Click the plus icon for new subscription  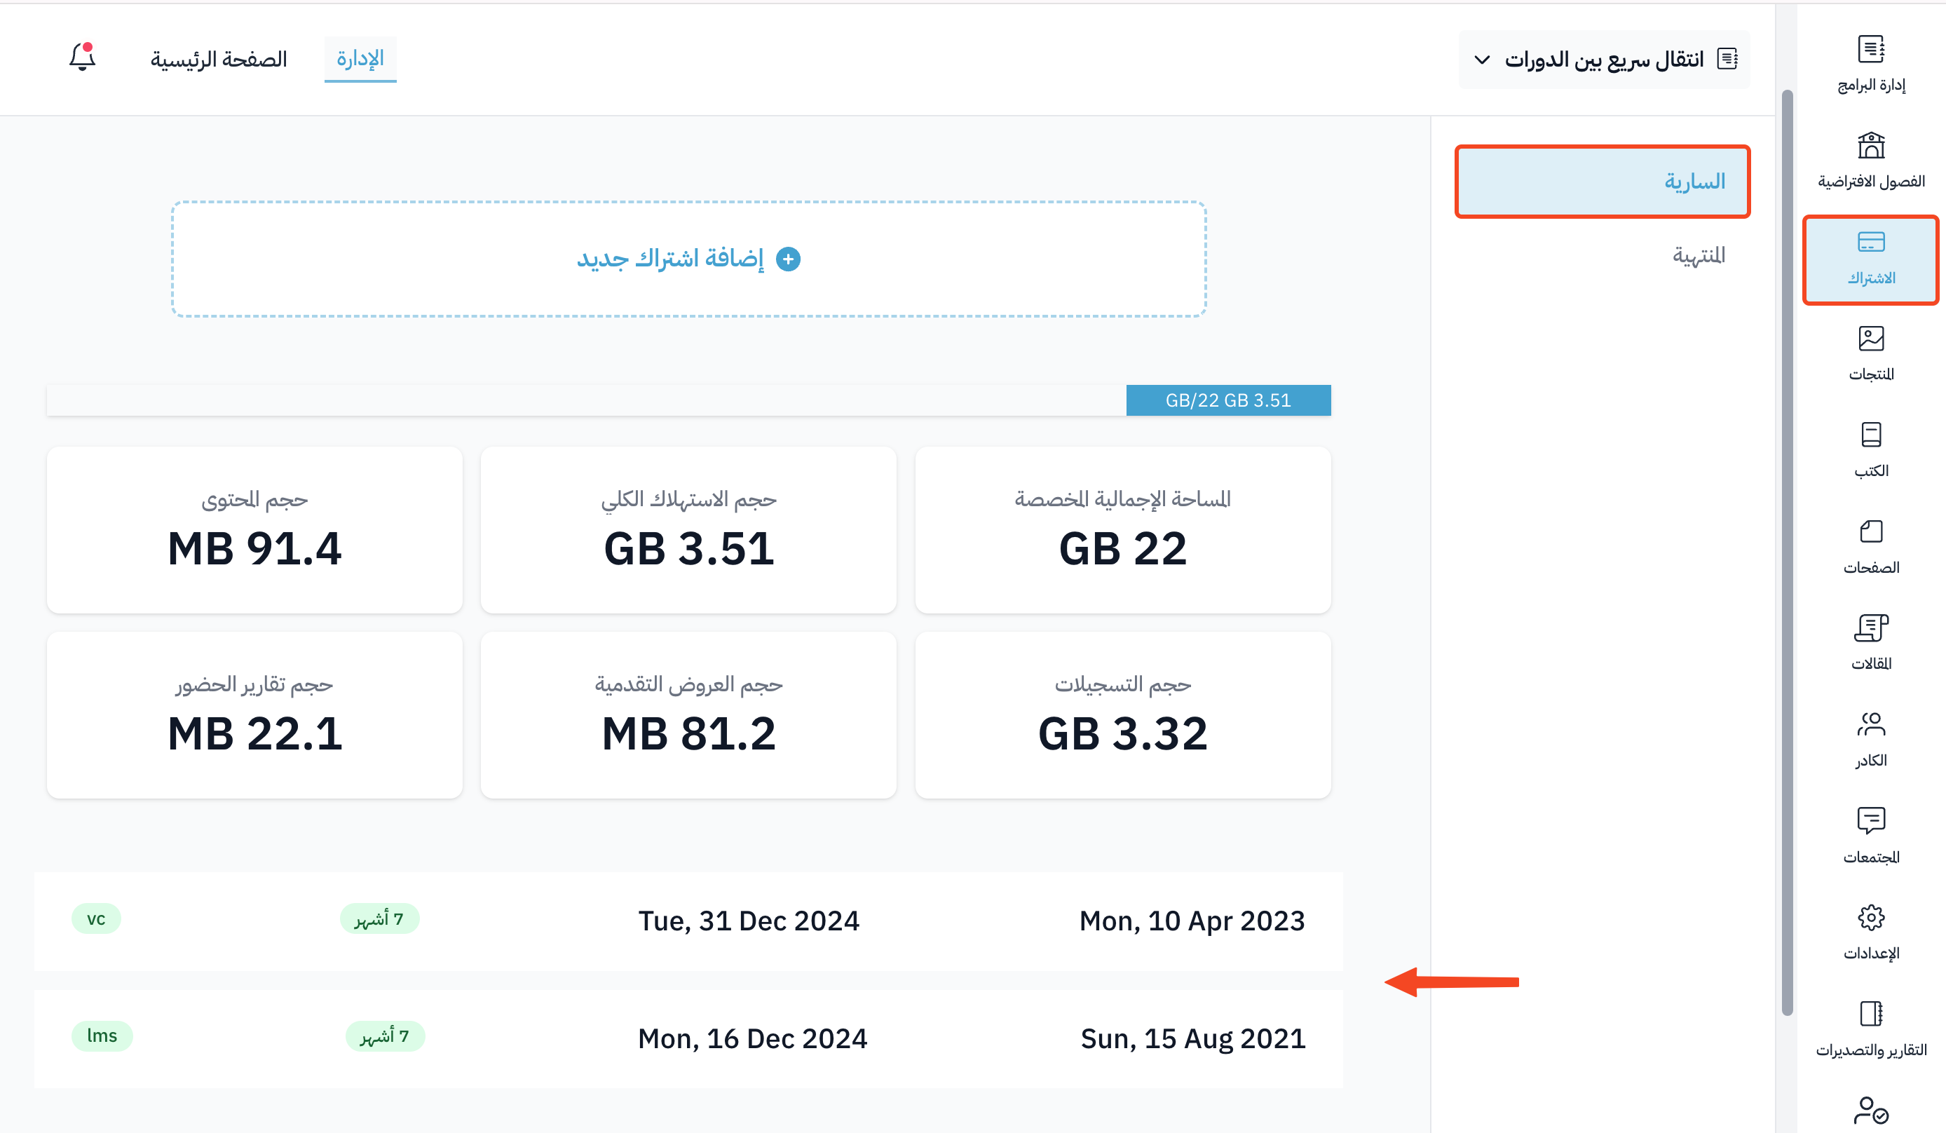(788, 259)
